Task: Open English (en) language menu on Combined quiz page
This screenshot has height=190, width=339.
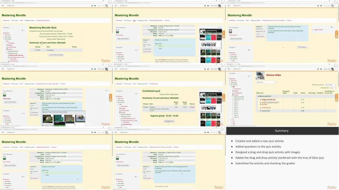Action: pos(124,69)
